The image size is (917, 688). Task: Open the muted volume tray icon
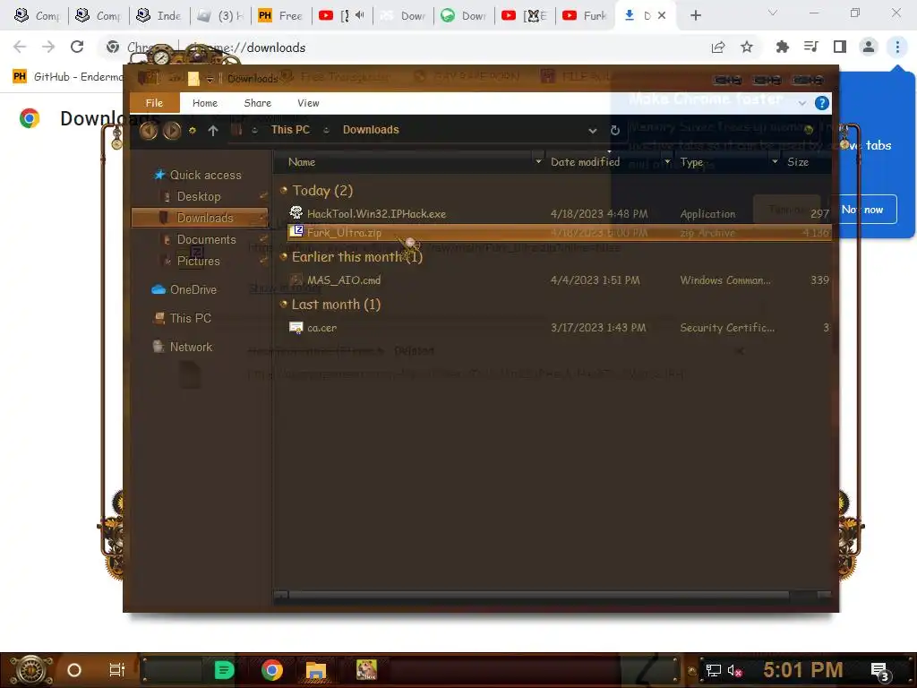(734, 670)
